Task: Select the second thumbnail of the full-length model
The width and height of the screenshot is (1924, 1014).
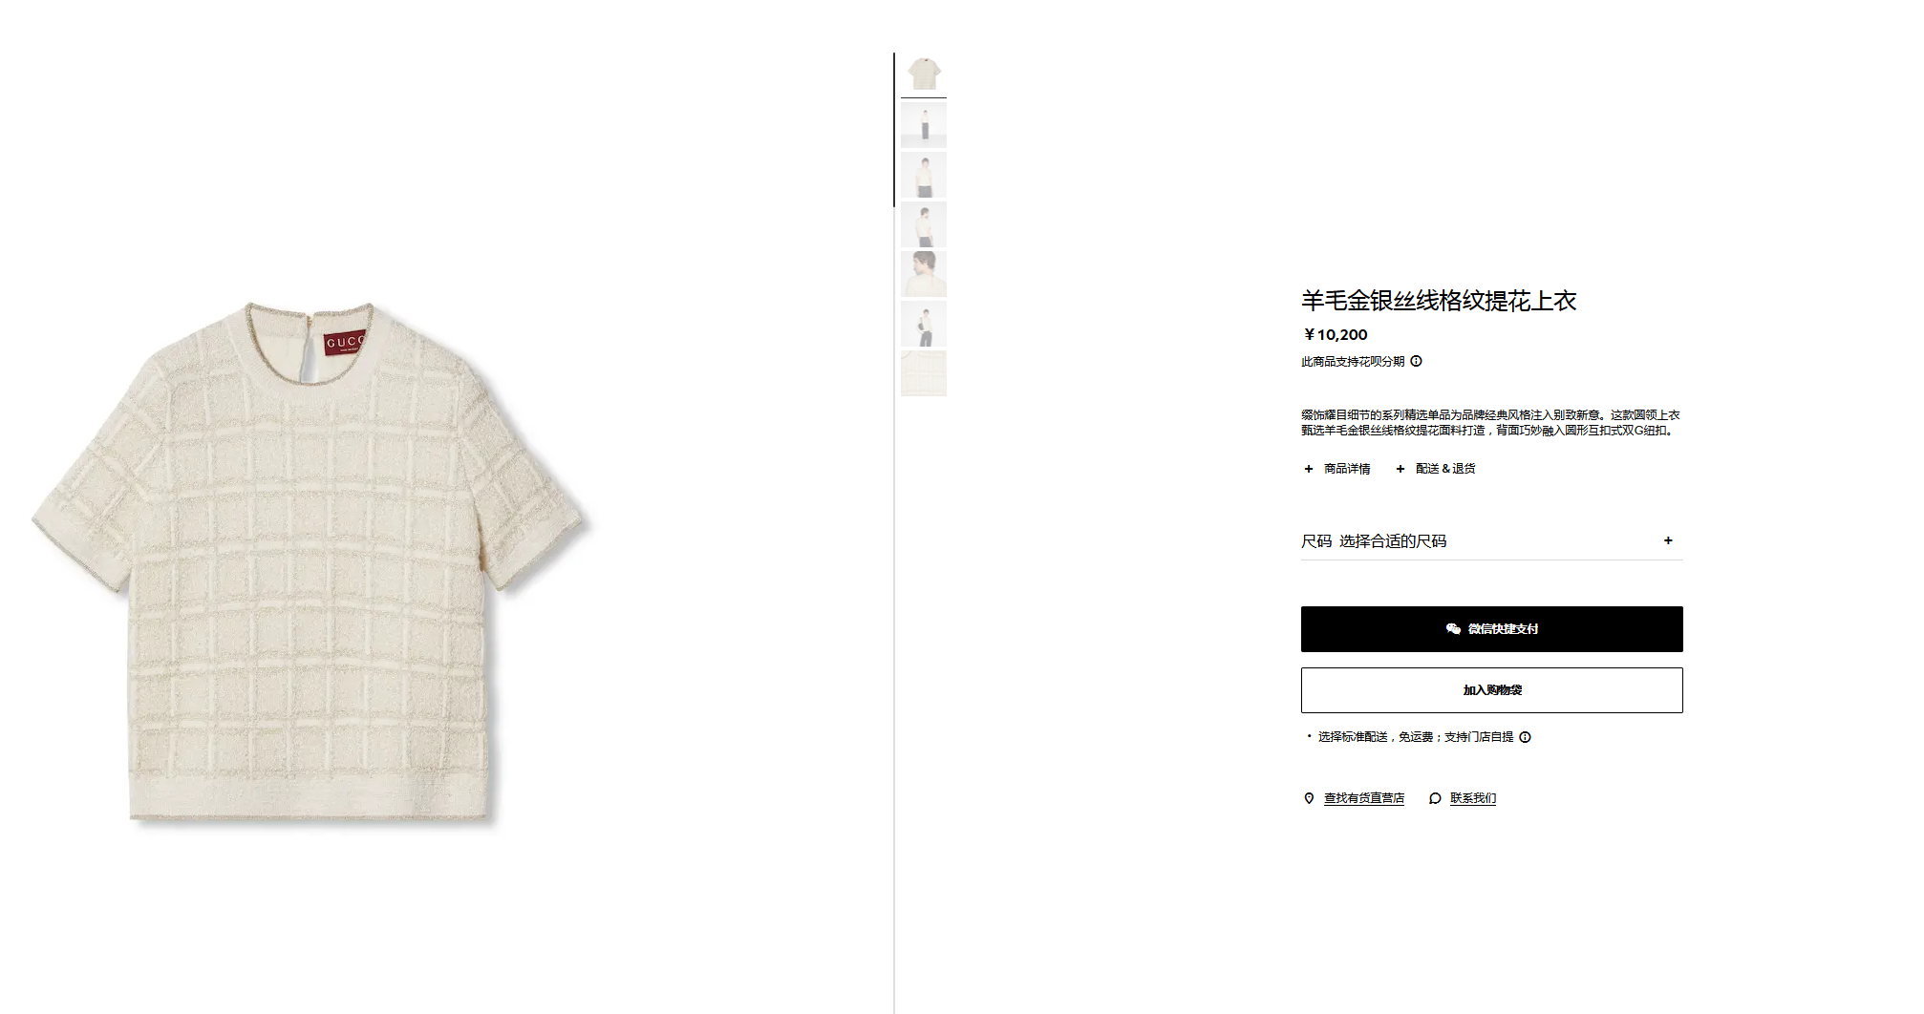Action: point(924,125)
